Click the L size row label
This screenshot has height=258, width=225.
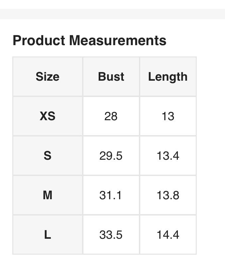point(48,235)
